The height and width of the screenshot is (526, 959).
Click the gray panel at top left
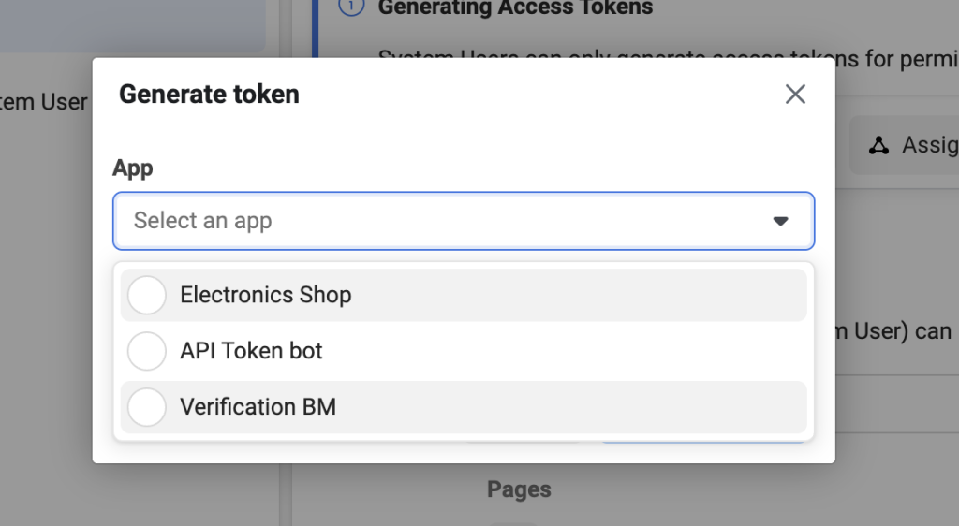(133, 25)
